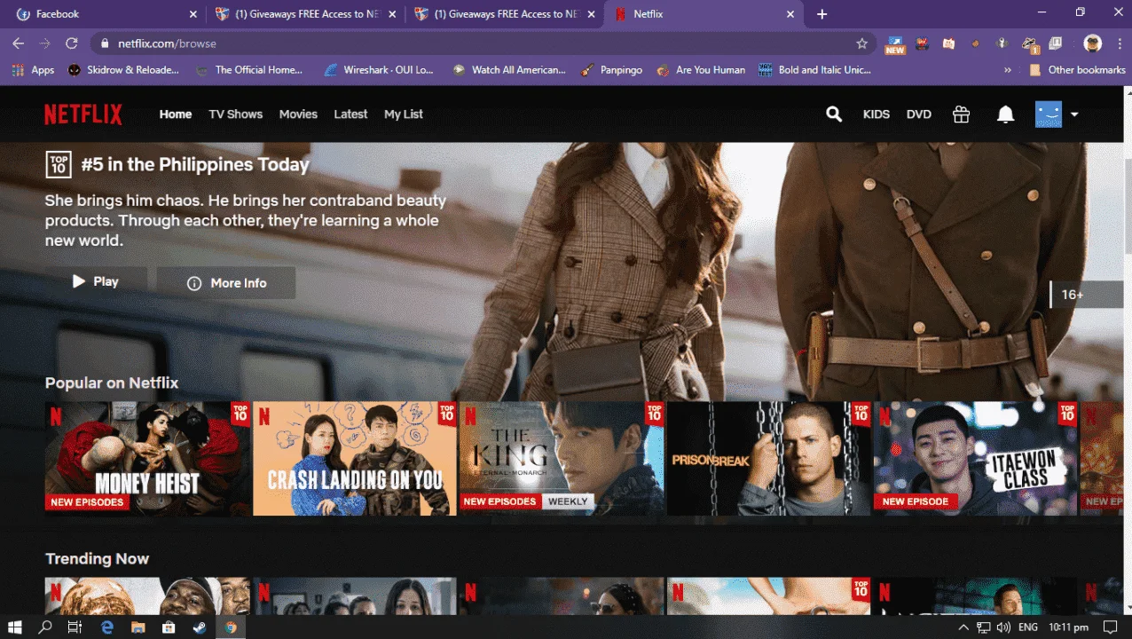This screenshot has width=1132, height=639.
Task: Open the notifications bell
Action: 1005,114
